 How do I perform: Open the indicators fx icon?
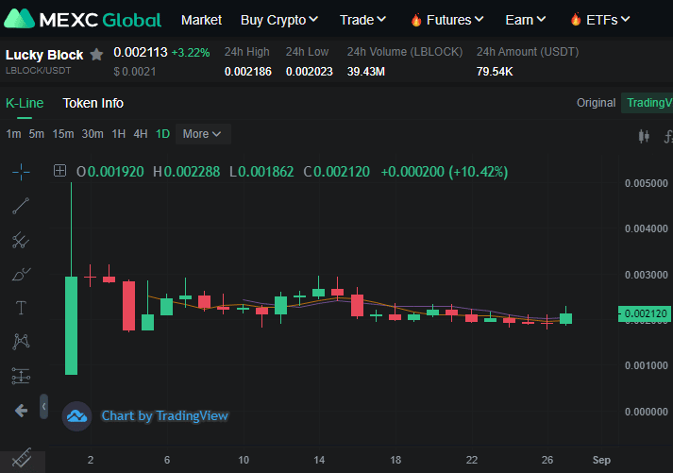(x=668, y=137)
